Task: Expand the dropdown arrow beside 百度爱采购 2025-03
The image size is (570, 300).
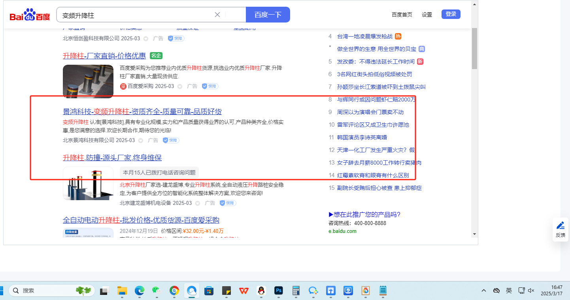Action: pos(180,86)
